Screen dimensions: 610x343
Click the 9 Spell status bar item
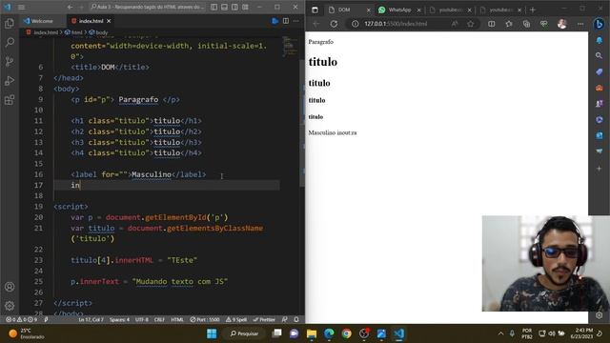pos(236,320)
